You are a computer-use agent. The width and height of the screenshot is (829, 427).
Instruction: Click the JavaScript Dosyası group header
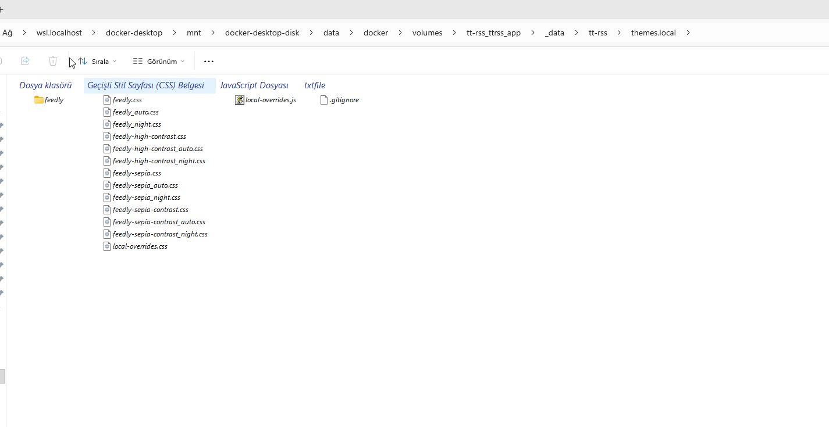254,85
